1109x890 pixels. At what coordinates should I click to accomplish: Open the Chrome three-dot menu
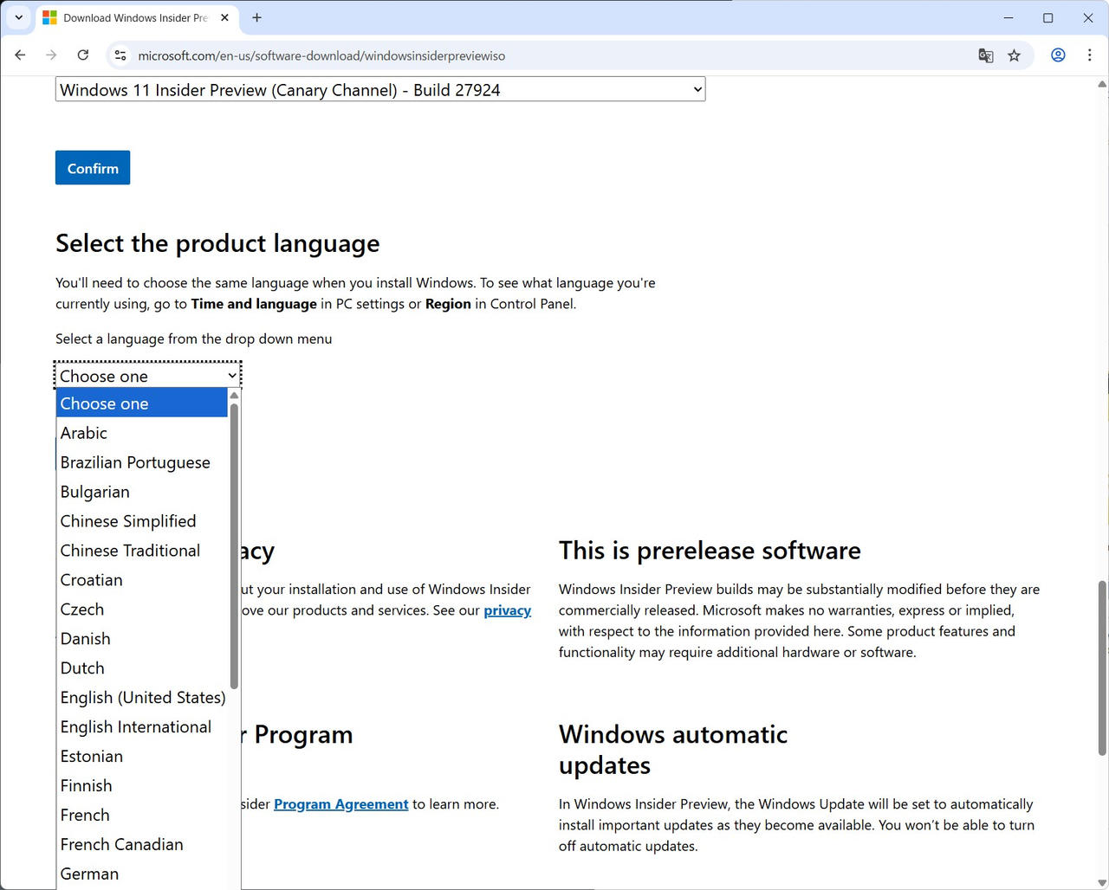[x=1089, y=55]
